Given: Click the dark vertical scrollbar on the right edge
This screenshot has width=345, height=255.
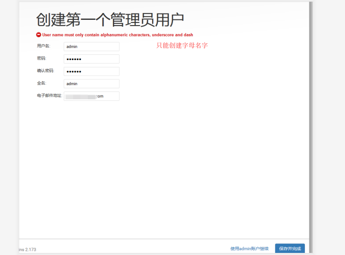Looking at the screenshot, I should coord(310,125).
